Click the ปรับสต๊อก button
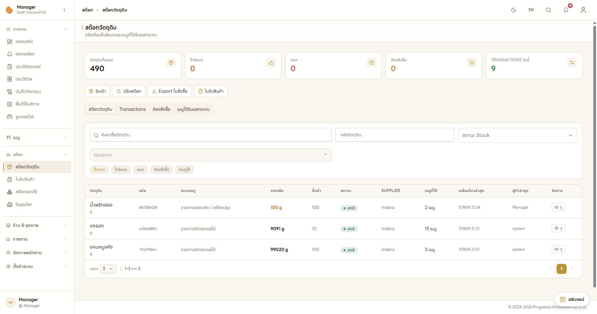This screenshot has height=314, width=597. coord(129,91)
